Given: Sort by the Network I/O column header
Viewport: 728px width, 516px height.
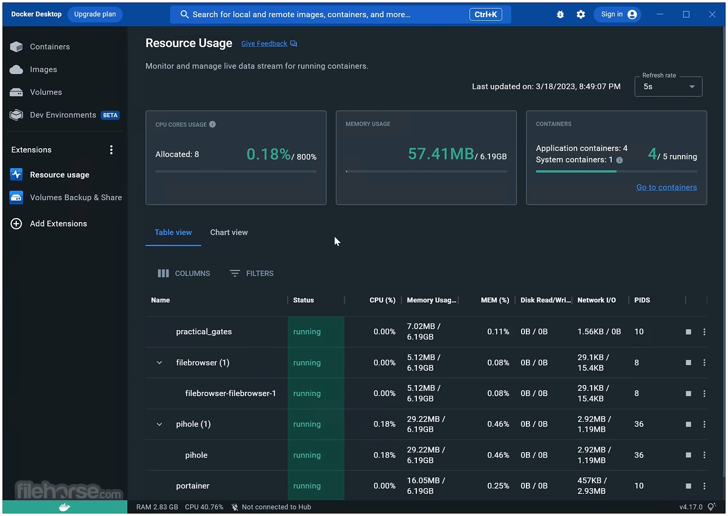Looking at the screenshot, I should pos(597,300).
